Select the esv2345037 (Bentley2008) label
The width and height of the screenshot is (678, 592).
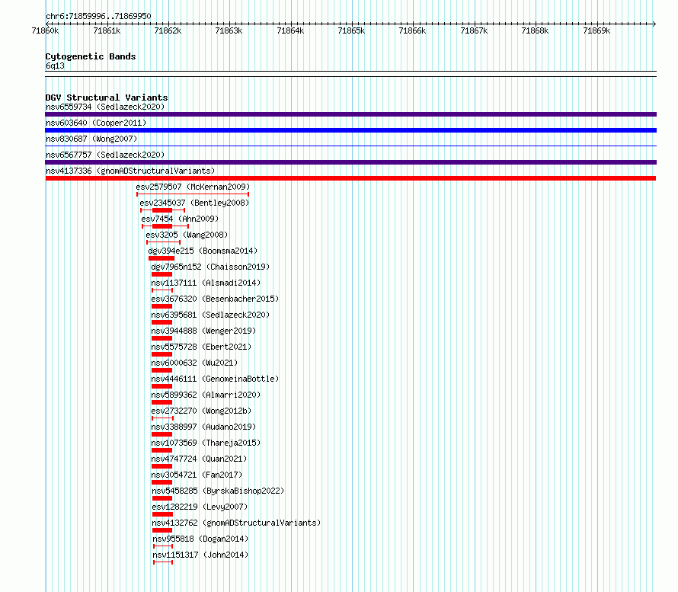point(194,203)
